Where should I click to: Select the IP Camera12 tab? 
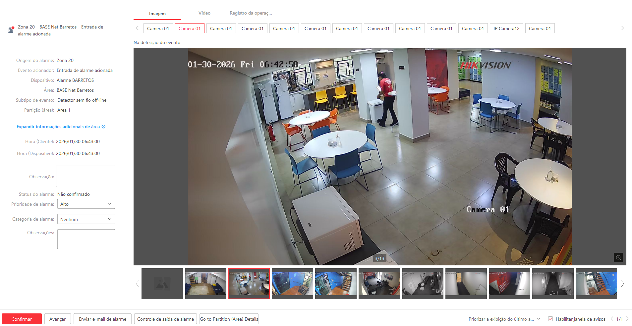(x=506, y=28)
